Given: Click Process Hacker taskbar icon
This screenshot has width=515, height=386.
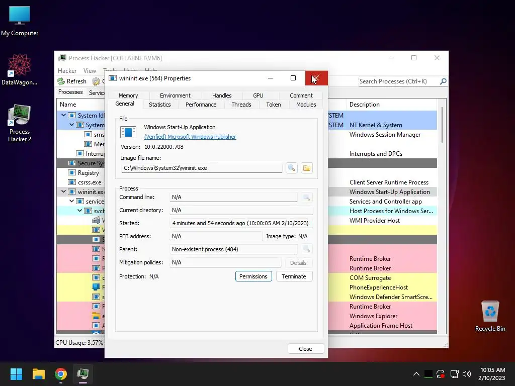Looking at the screenshot, I should tap(83, 374).
